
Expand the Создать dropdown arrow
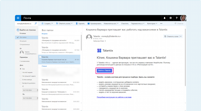pyautogui.click(x=52, y=23)
